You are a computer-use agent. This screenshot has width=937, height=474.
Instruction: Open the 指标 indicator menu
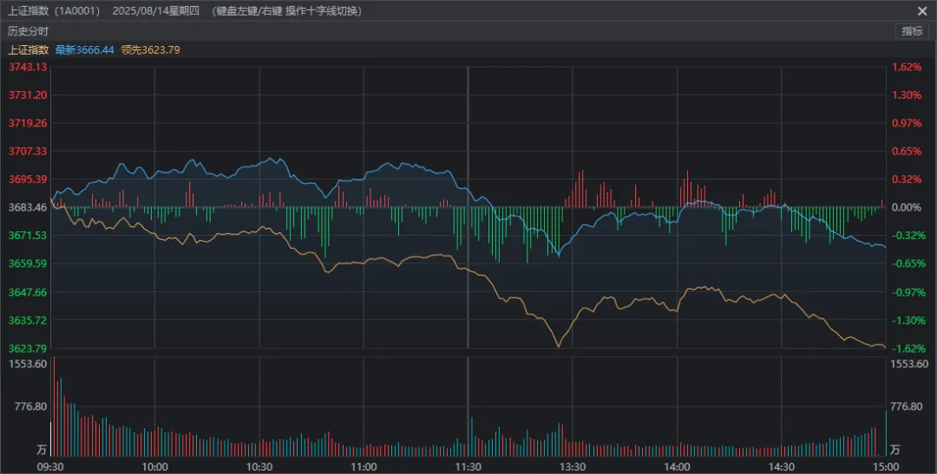point(912,31)
